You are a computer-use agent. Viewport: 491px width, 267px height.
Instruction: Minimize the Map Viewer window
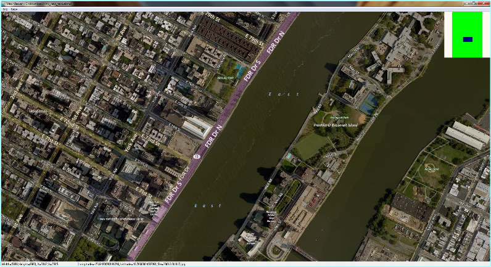tap(466, 4)
